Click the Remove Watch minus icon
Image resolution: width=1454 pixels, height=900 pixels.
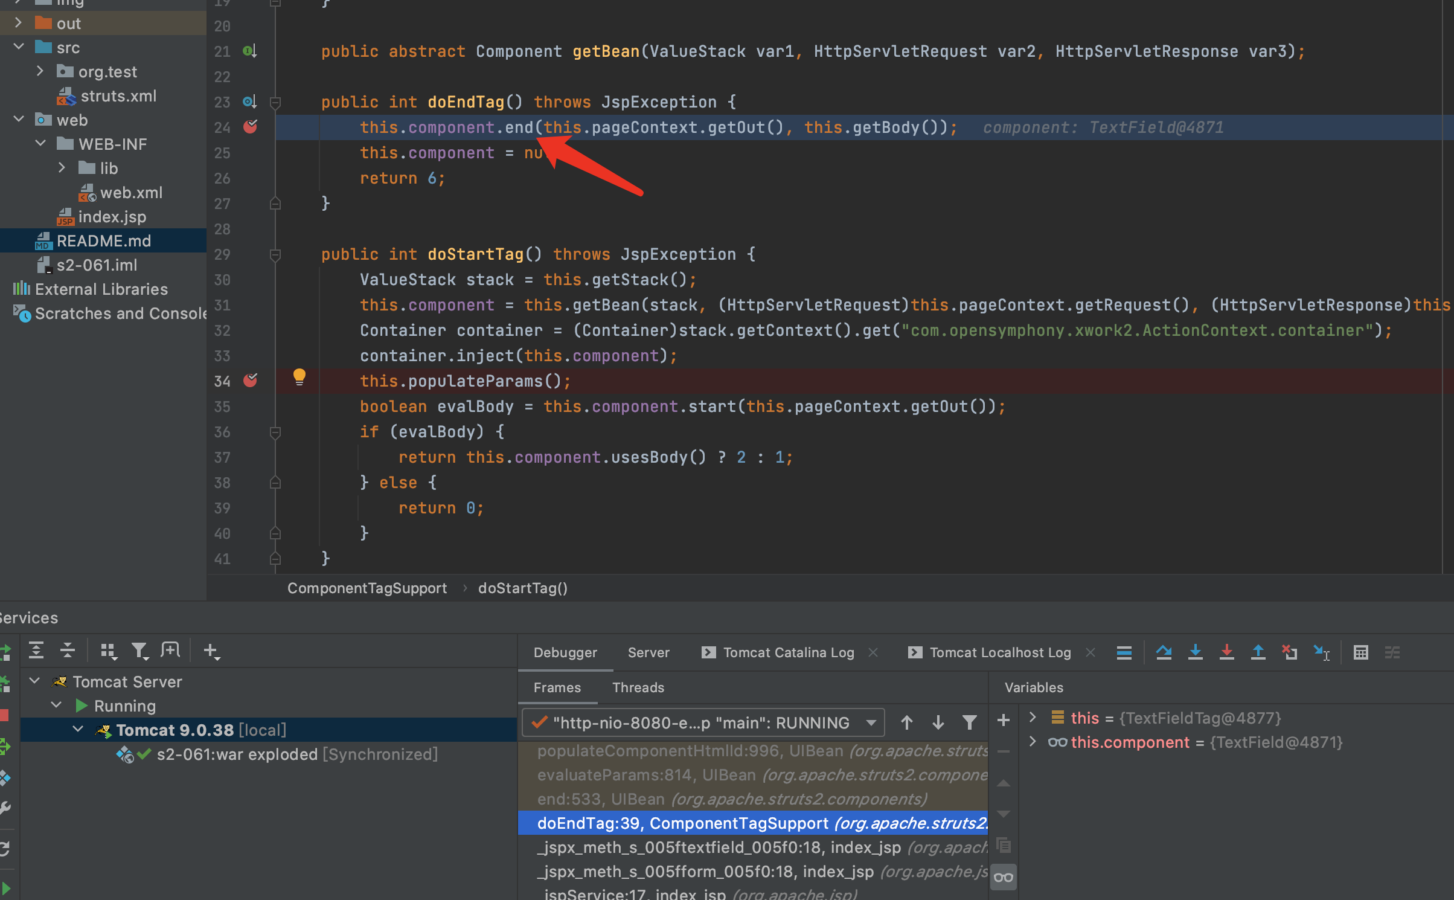click(x=1003, y=752)
